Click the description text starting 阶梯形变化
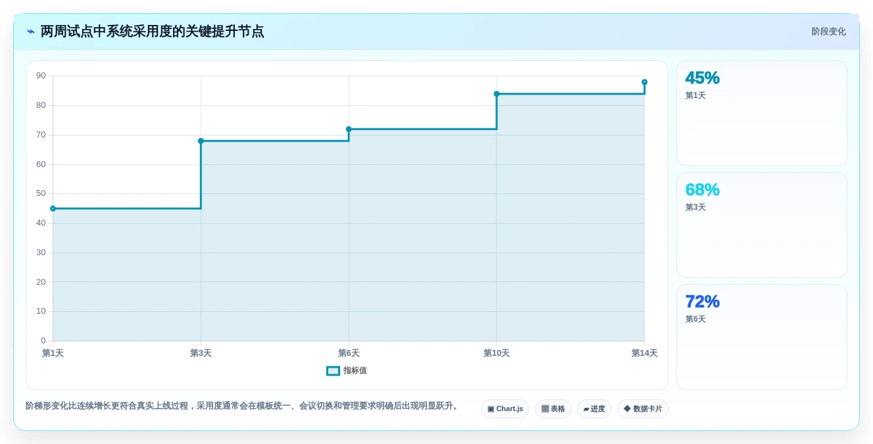Image resolution: width=873 pixels, height=444 pixels. click(243, 406)
